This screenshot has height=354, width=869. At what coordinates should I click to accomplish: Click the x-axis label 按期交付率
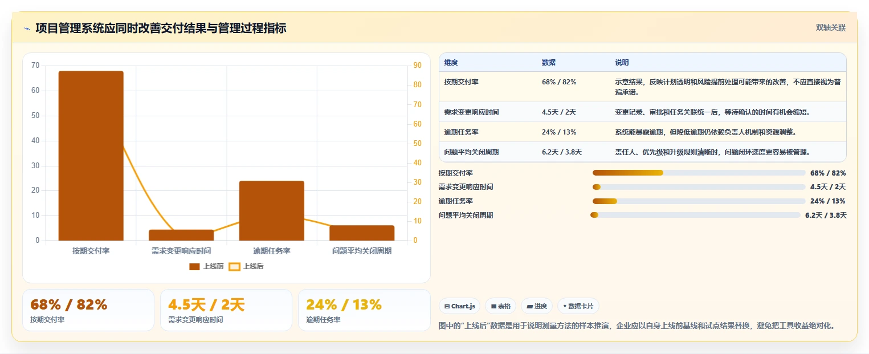pos(91,251)
